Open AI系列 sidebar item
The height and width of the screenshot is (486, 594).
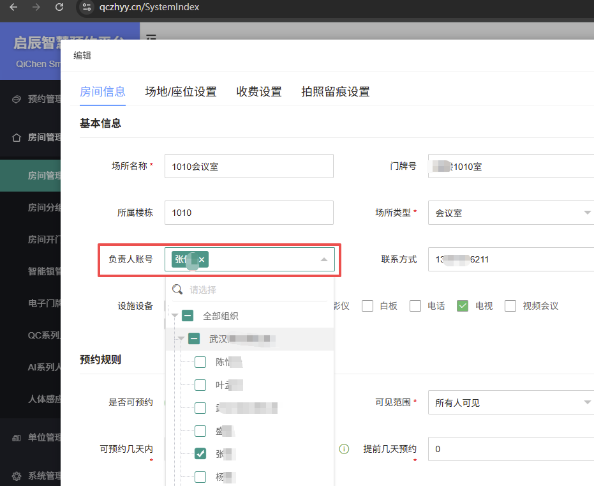tap(31, 367)
